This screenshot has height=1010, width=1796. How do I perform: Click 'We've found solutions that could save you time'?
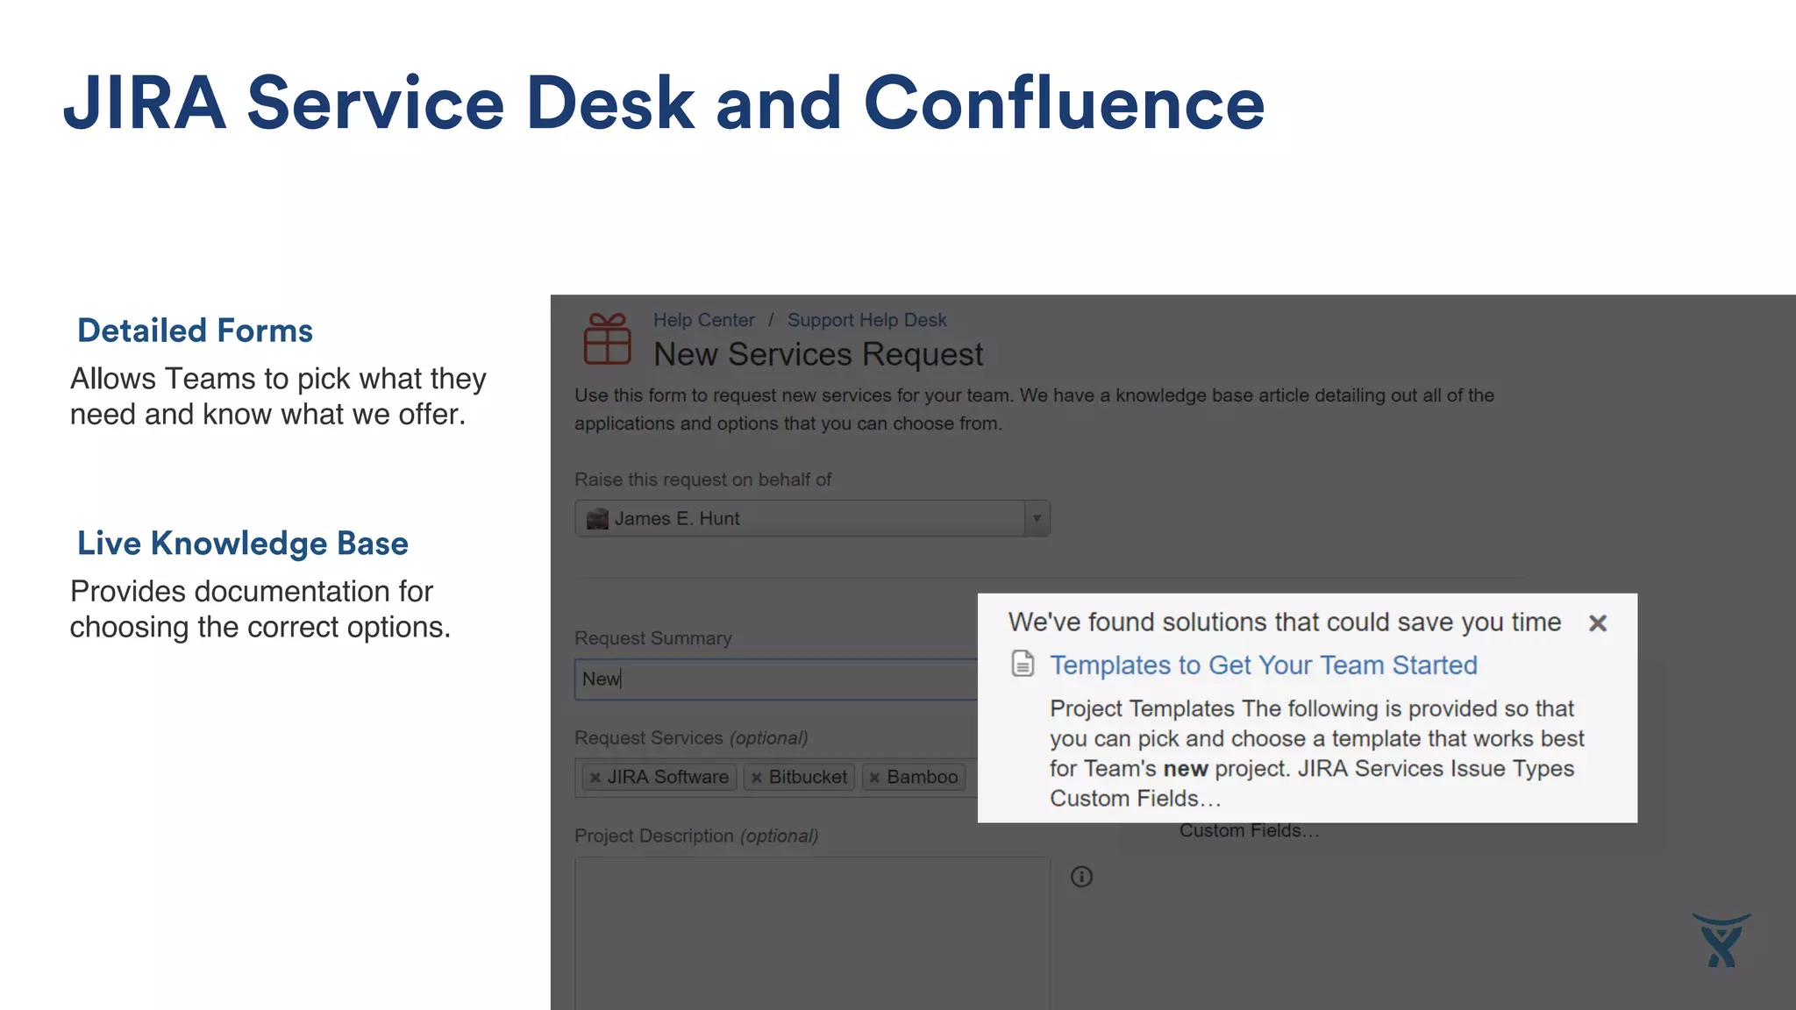point(1285,622)
